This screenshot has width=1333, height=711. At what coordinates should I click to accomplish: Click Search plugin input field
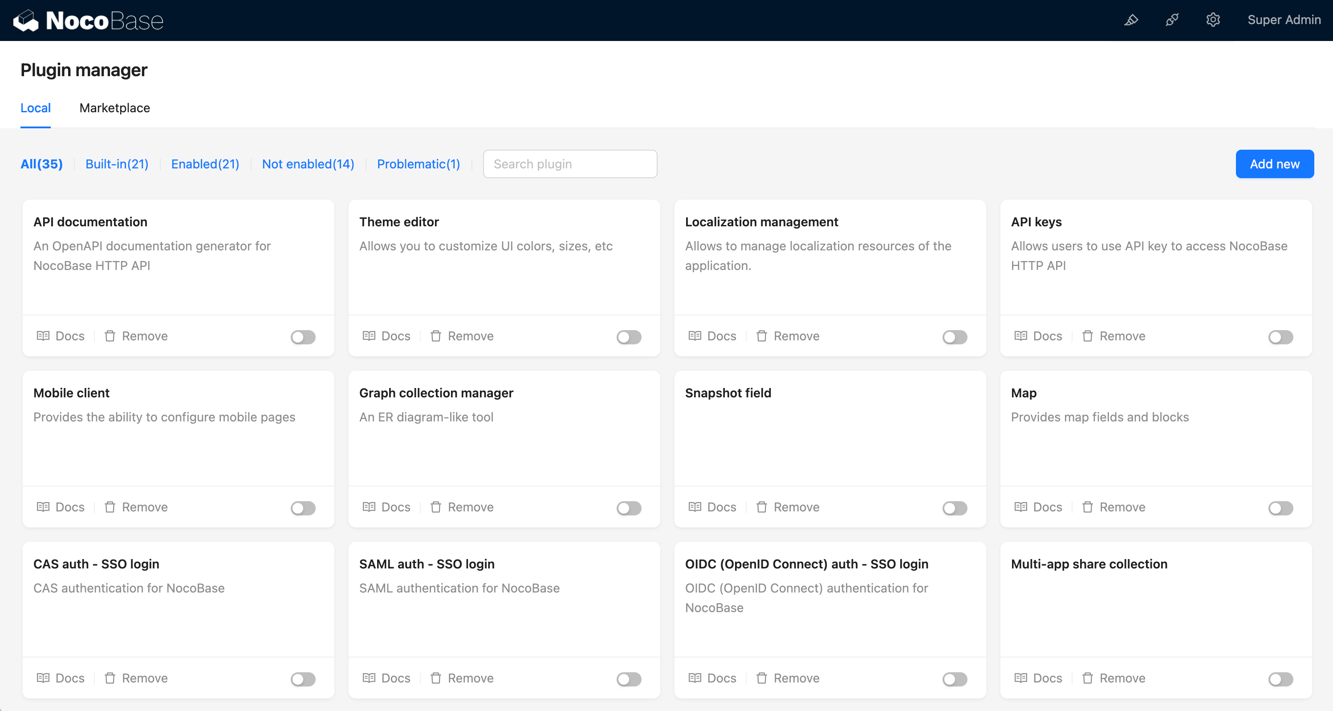pos(570,164)
